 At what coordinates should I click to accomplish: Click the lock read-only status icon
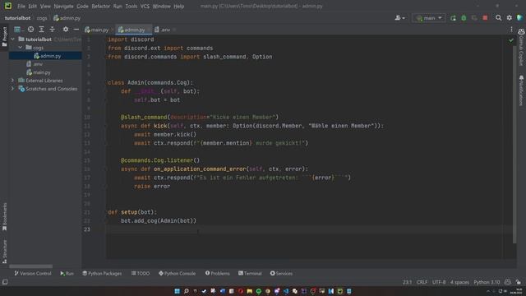[519, 282]
